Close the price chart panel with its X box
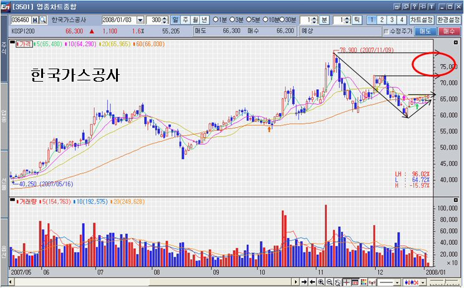Viewport: 464px width, 288px height. [x=456, y=42]
